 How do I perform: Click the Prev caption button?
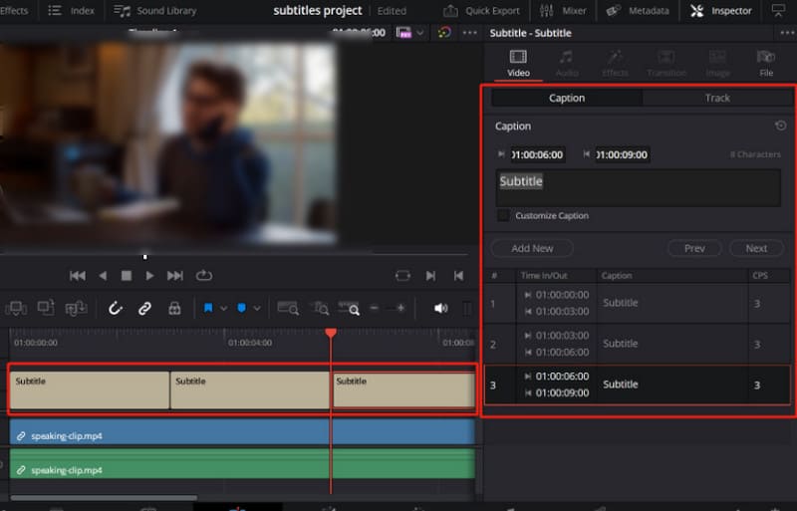(694, 248)
